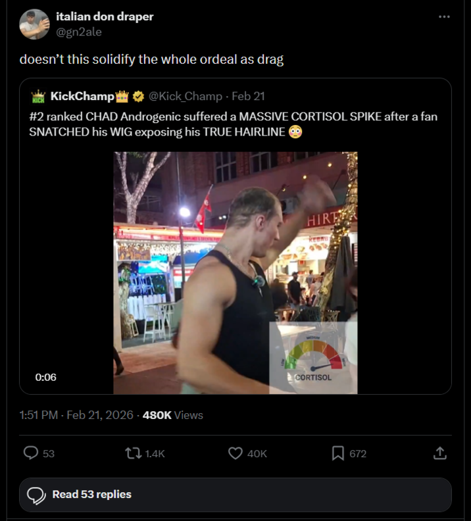The image size is (471, 521).
Task: Open the 480K Views analytics link
Action: click(x=172, y=415)
